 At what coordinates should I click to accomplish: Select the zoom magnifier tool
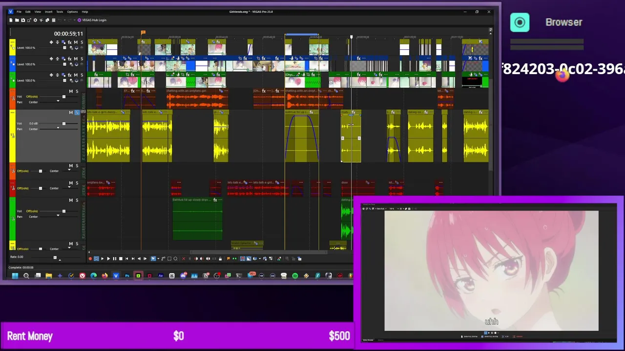pyautogui.click(x=175, y=259)
